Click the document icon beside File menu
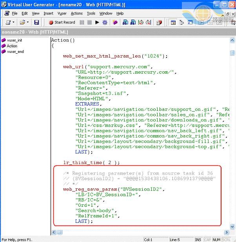Image resolution: width=236 pixels, height=242 pixels. click(x=7, y=13)
